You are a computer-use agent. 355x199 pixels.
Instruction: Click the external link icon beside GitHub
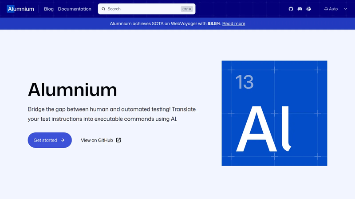[x=118, y=140]
